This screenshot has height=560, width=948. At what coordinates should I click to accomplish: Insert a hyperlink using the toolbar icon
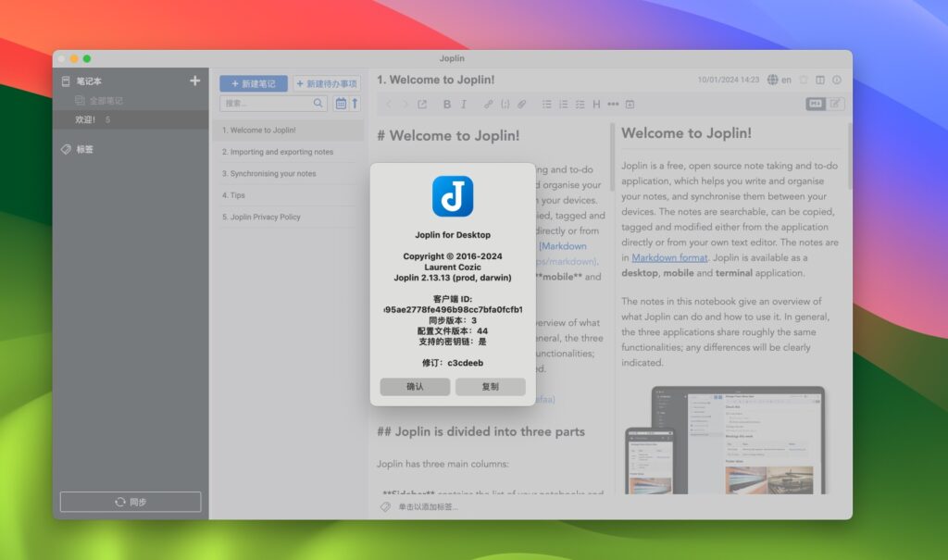click(488, 104)
